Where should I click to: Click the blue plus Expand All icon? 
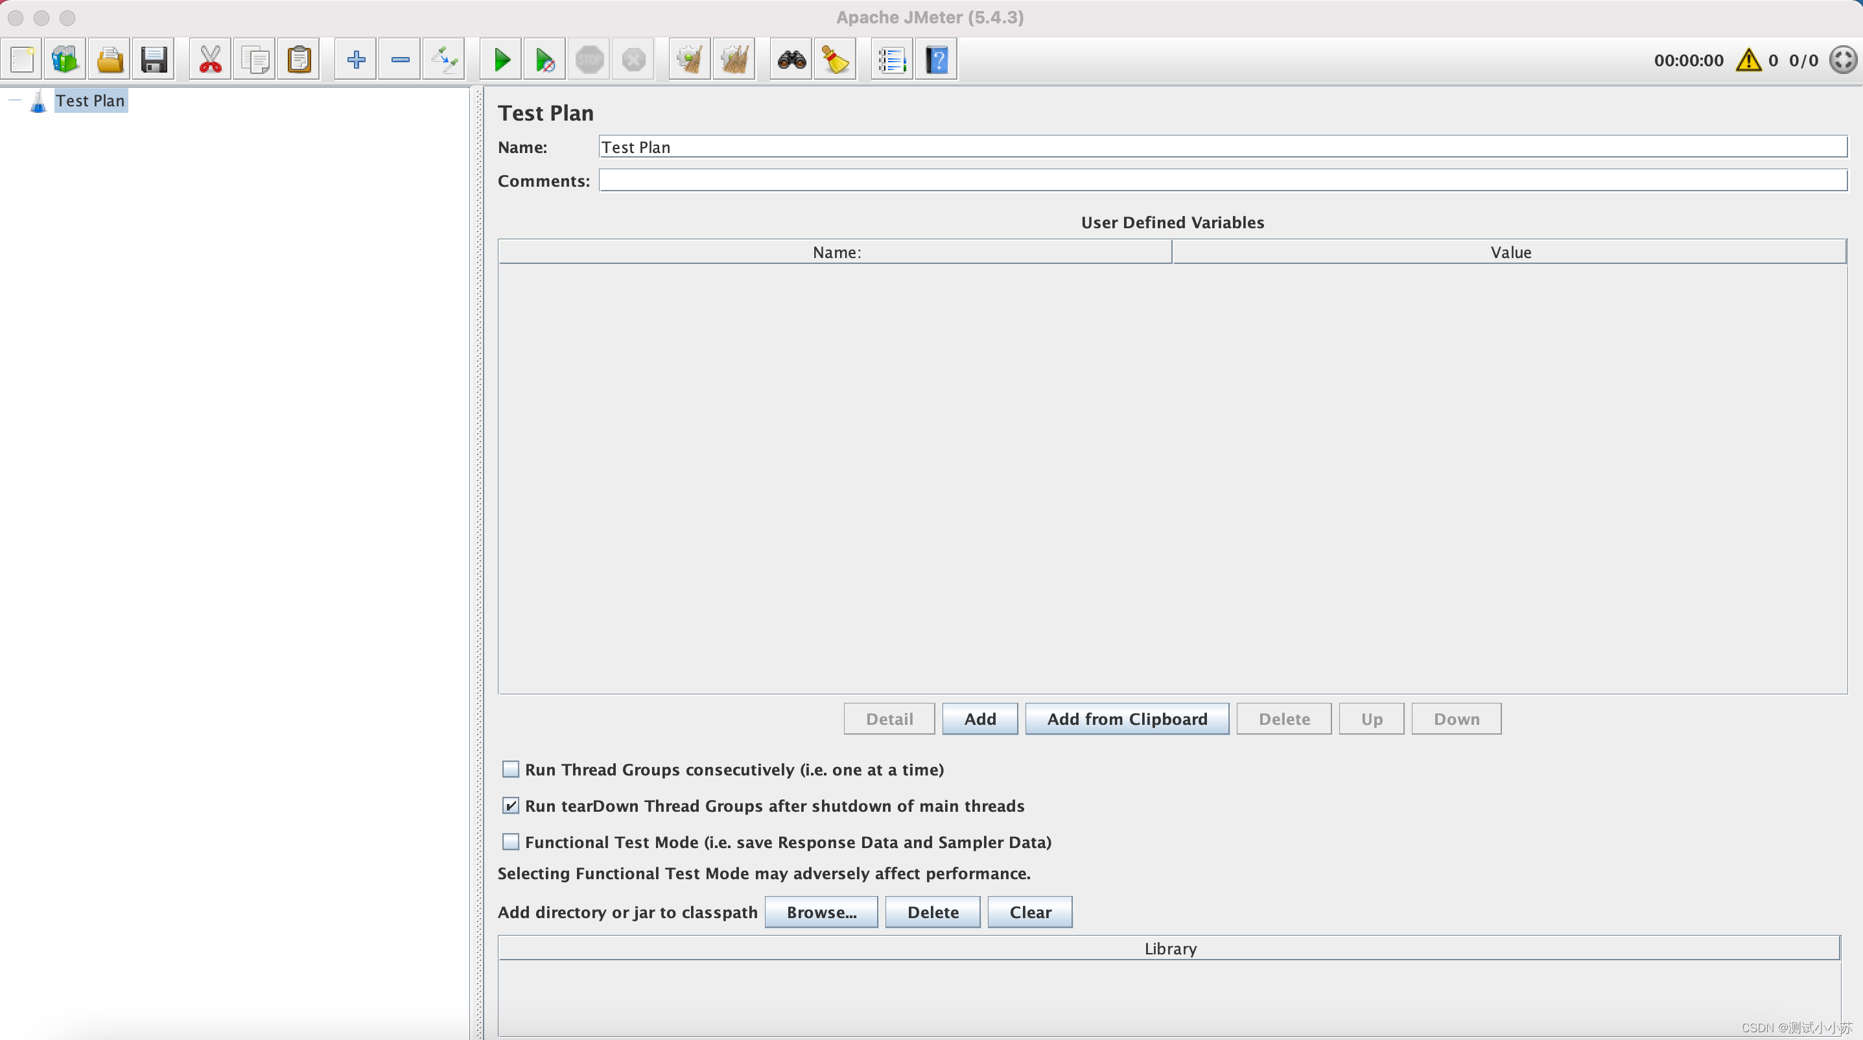point(356,59)
